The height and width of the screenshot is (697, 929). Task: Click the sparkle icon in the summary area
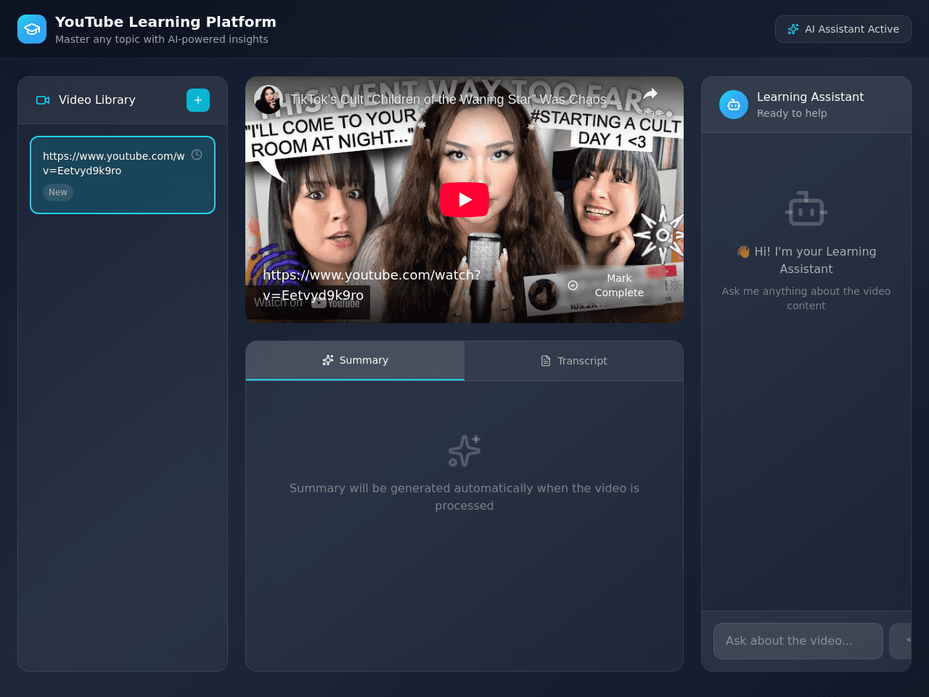point(464,451)
